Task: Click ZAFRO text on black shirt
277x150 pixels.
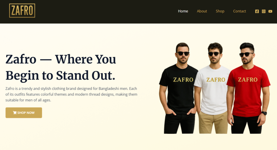Action: pyautogui.click(x=183, y=80)
